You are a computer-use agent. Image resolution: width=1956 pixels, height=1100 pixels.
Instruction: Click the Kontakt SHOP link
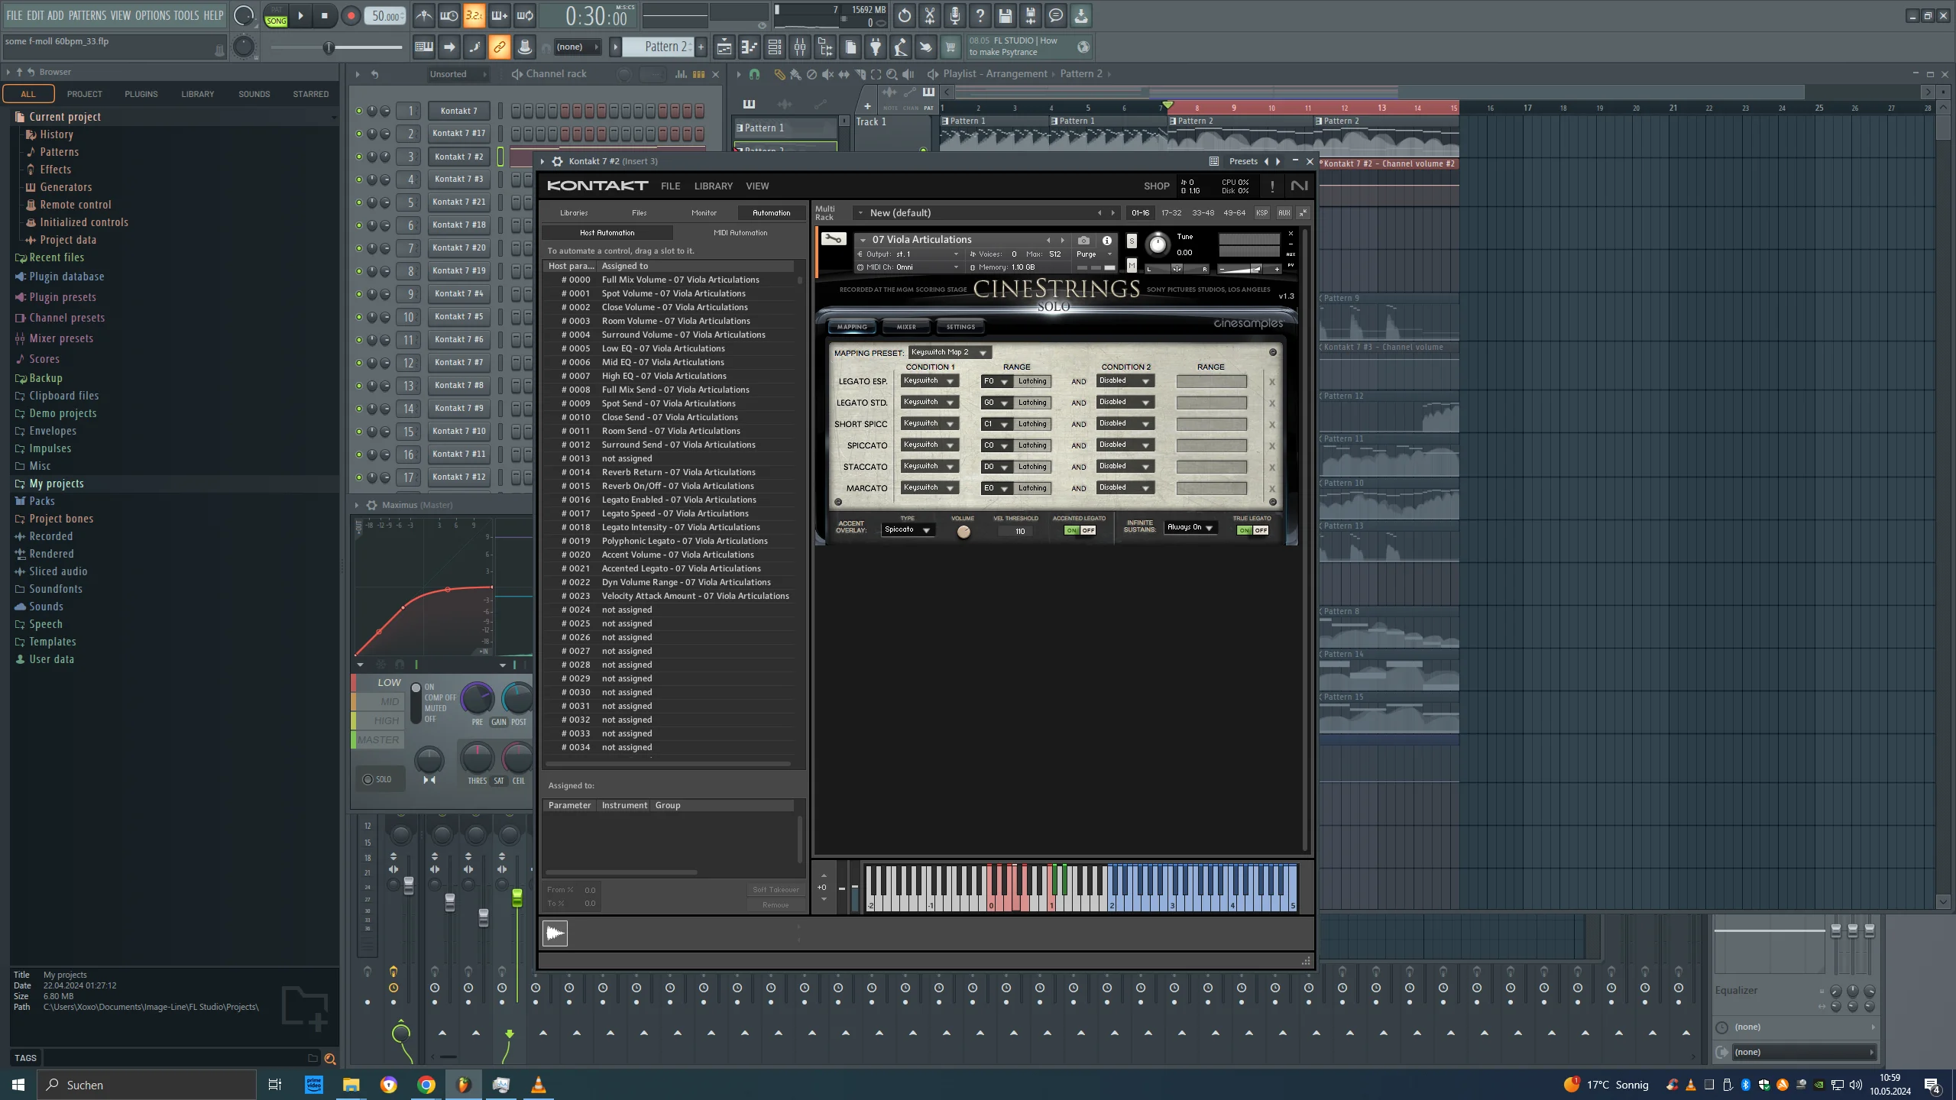coord(1156,186)
